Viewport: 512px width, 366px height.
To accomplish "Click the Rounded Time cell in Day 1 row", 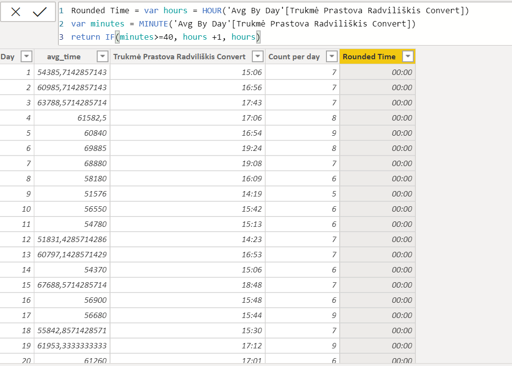I will [377, 72].
